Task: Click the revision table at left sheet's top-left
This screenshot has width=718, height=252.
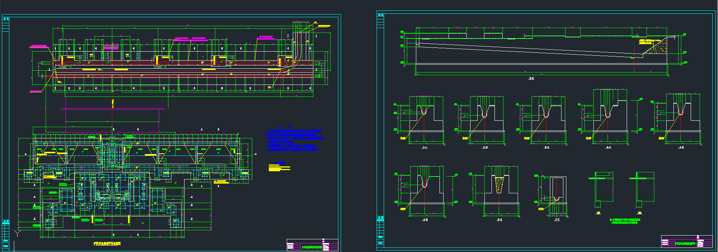Action: pyautogui.click(x=6, y=24)
